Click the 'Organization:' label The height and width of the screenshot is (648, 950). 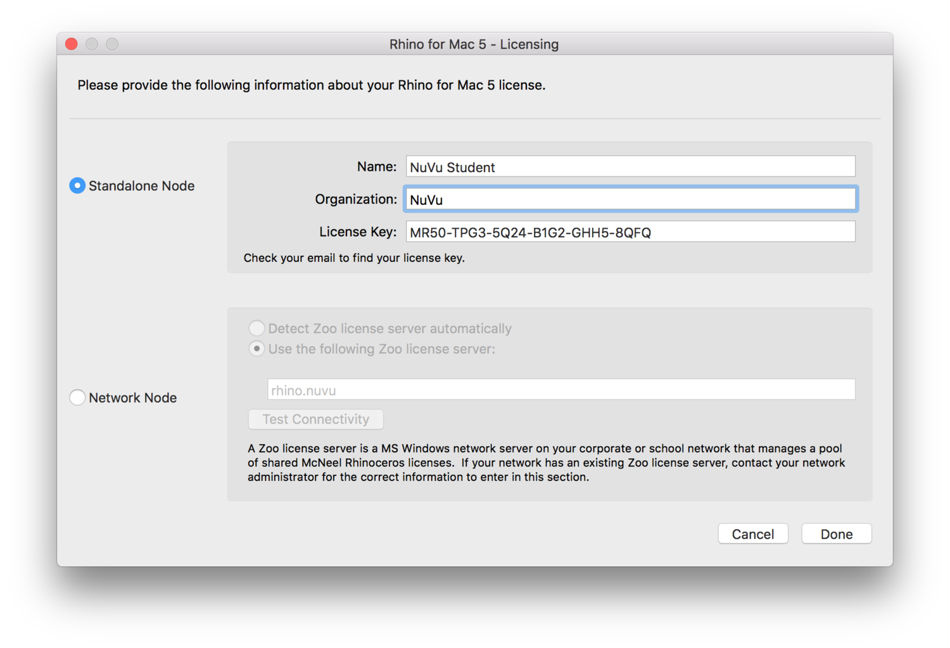click(x=356, y=199)
